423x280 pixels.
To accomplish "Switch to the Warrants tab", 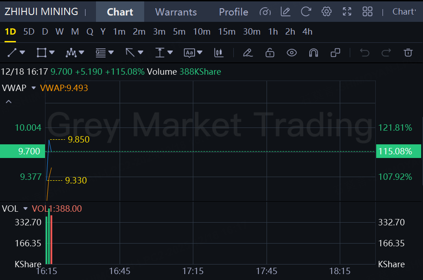I will tap(176, 12).
